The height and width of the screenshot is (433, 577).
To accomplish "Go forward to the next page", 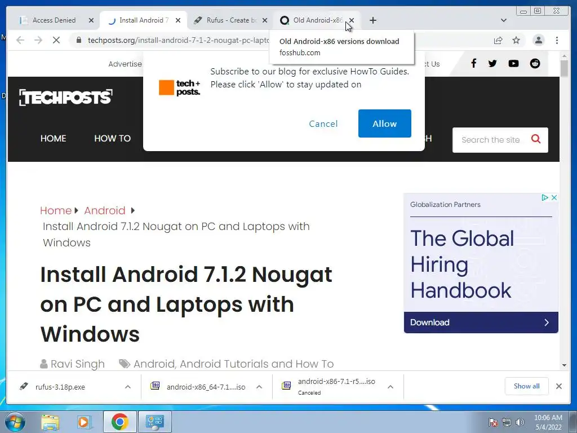I will coord(38,40).
